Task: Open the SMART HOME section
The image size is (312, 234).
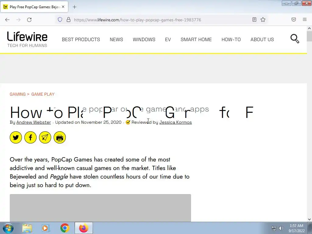Action: [196, 40]
